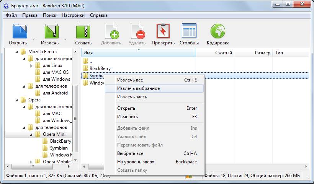This screenshot has height=184, width=314.
Task: Click the Извлечь archive icon
Action: (51, 31)
